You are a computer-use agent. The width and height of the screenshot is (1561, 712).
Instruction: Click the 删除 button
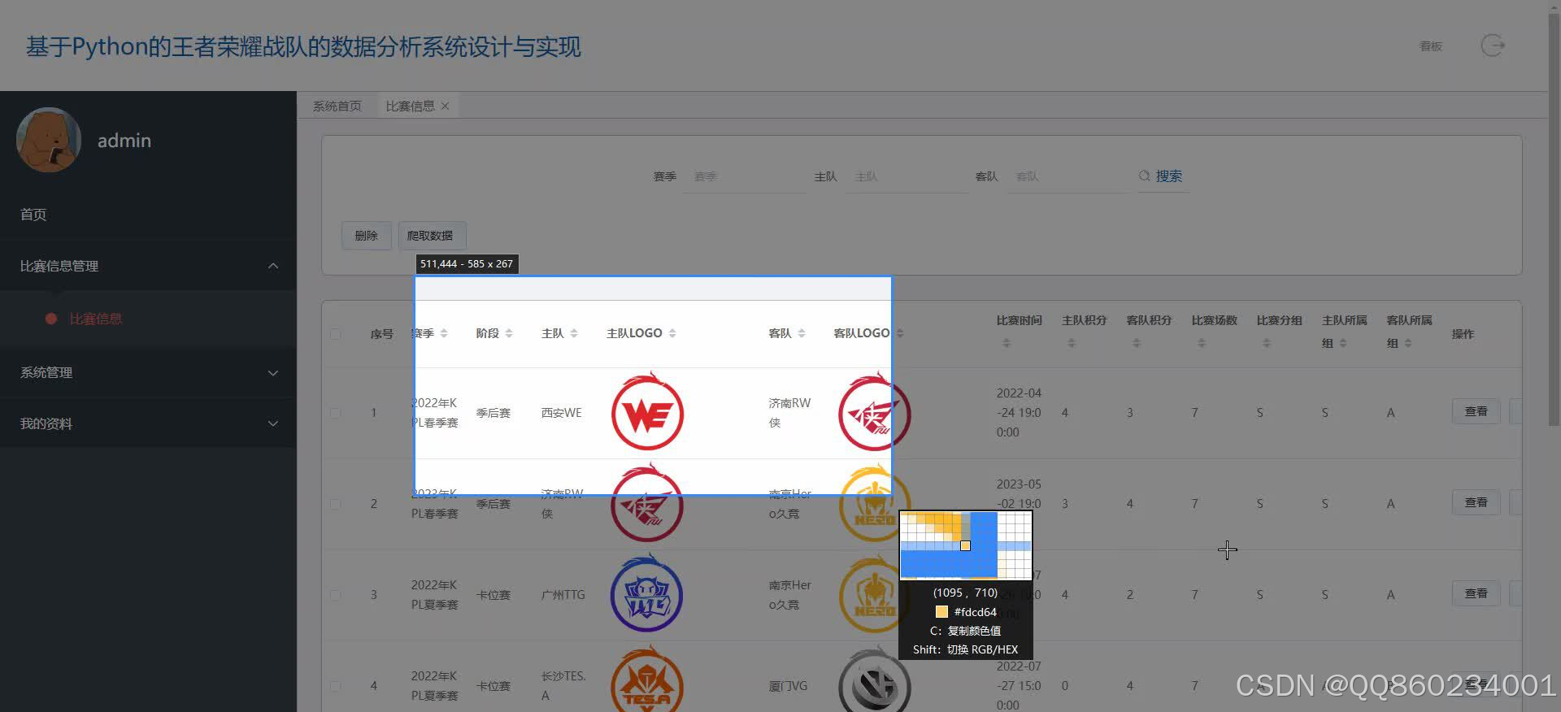point(367,236)
